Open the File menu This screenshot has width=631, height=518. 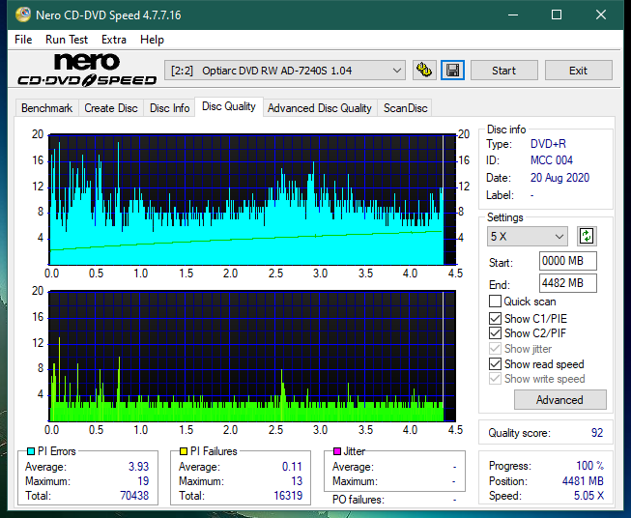23,40
